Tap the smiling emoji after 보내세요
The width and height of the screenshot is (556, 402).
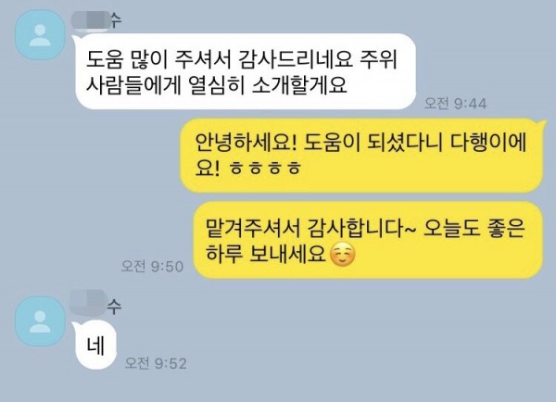[342, 255]
